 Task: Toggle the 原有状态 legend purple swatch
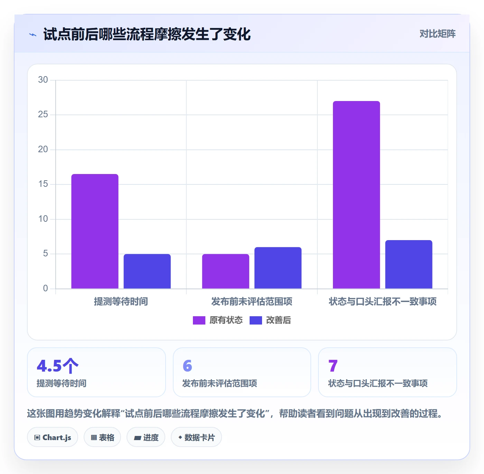point(199,320)
